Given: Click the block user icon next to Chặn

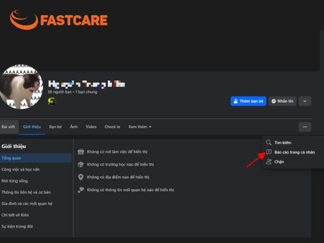Looking at the screenshot, I should [268, 161].
